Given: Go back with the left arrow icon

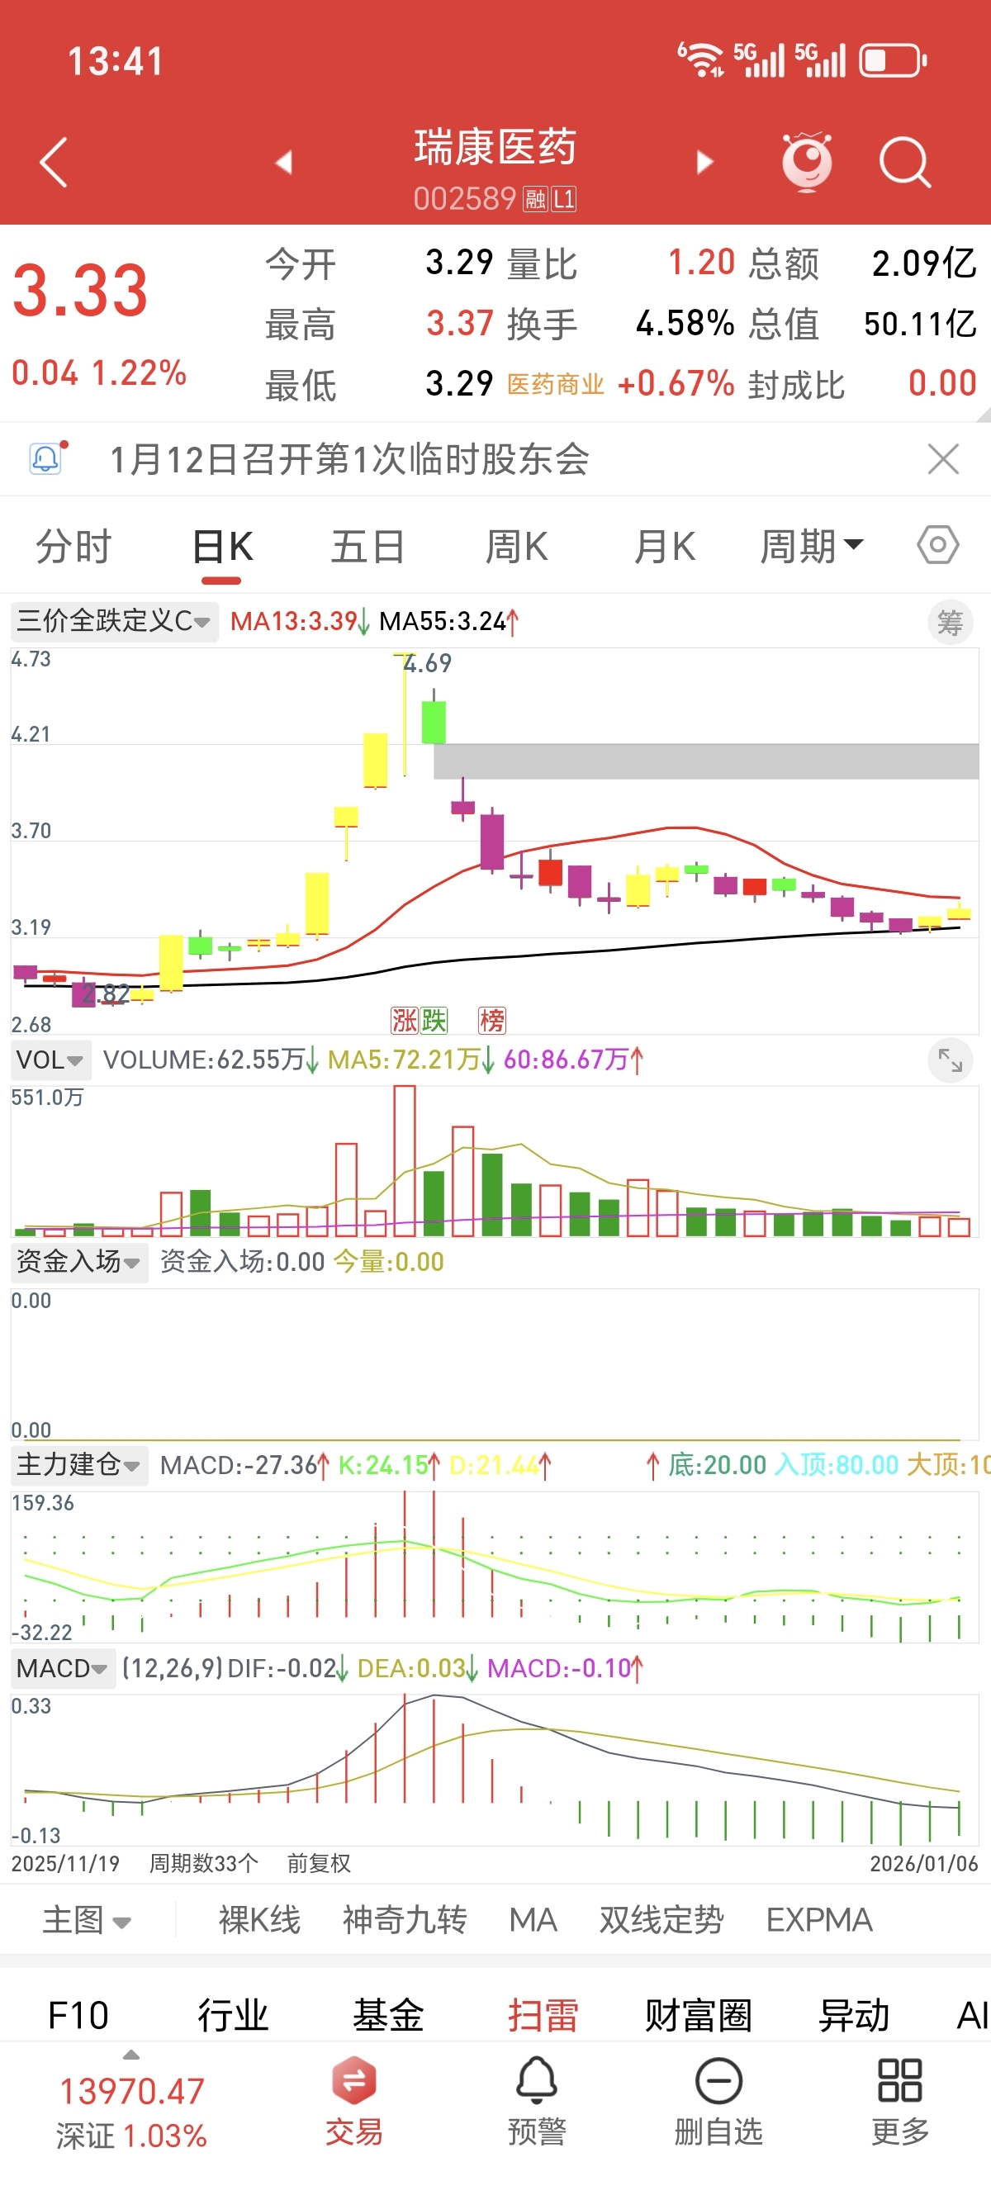Looking at the screenshot, I should tap(53, 162).
